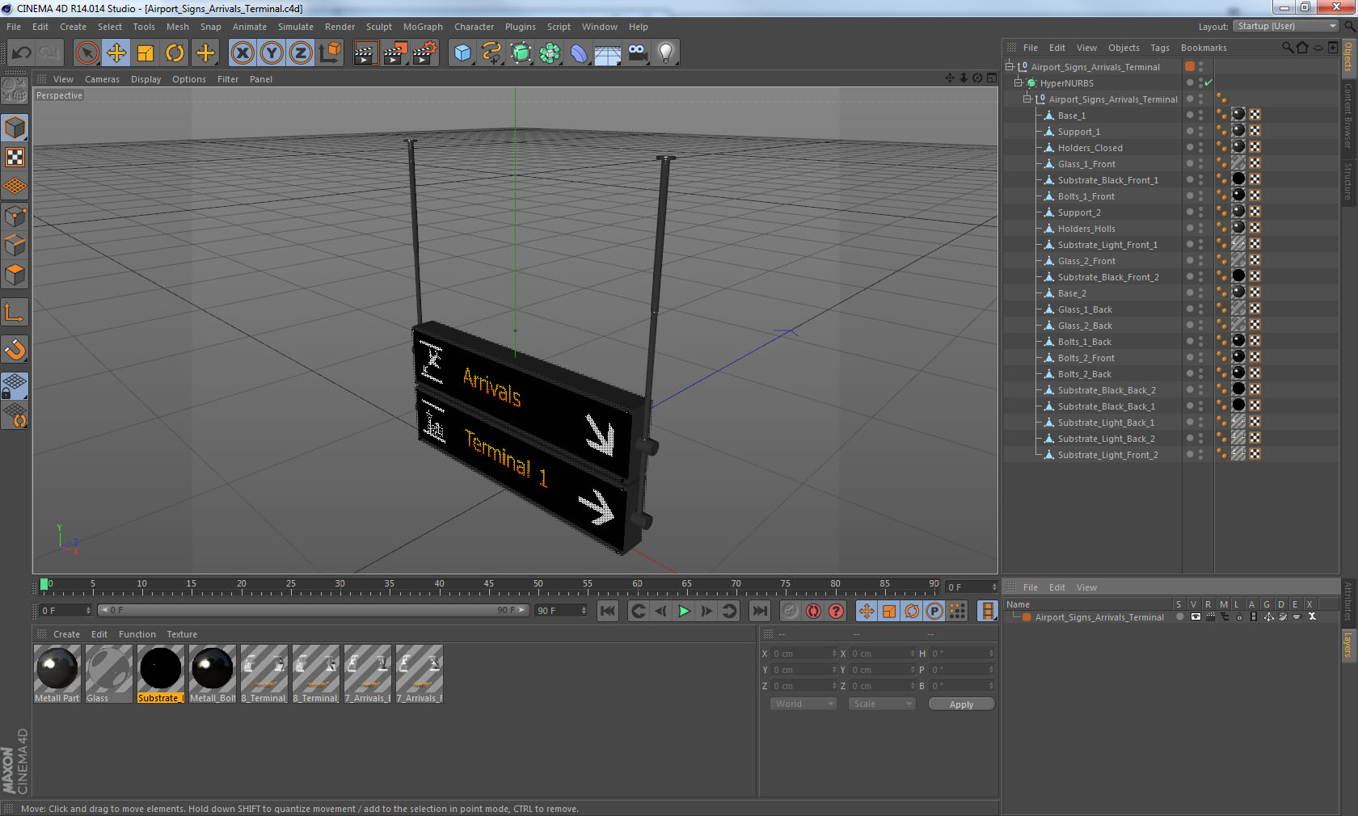
Task: Enable the Axis mode tool
Action: pyautogui.click(x=15, y=312)
